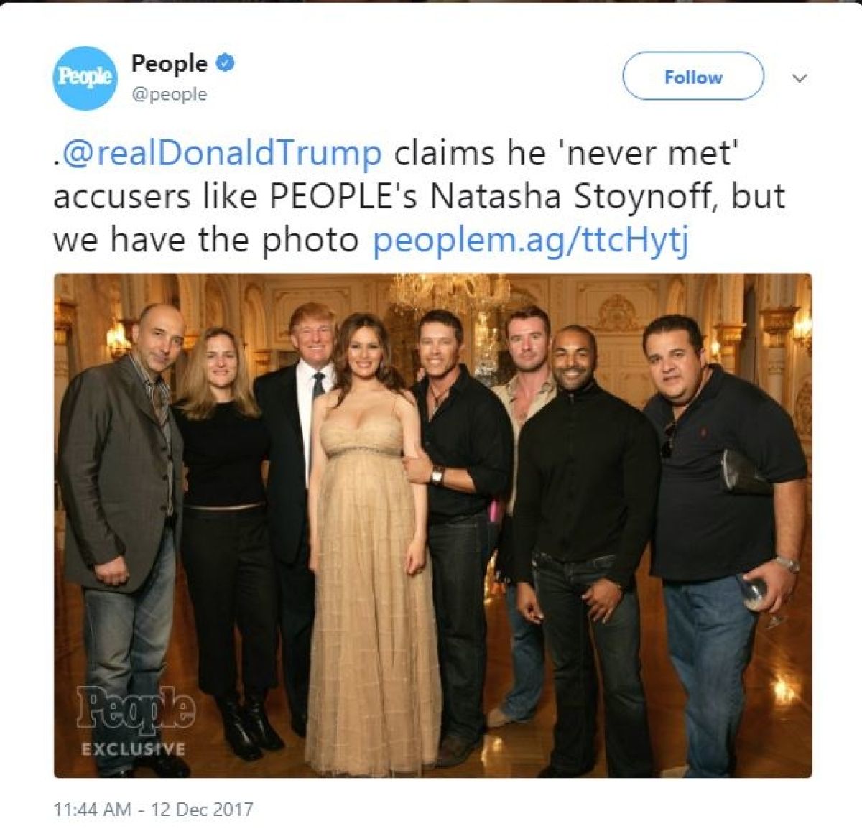
Task: Click the EXCLUSIVE label on the photo
Action: pyautogui.click(x=133, y=749)
